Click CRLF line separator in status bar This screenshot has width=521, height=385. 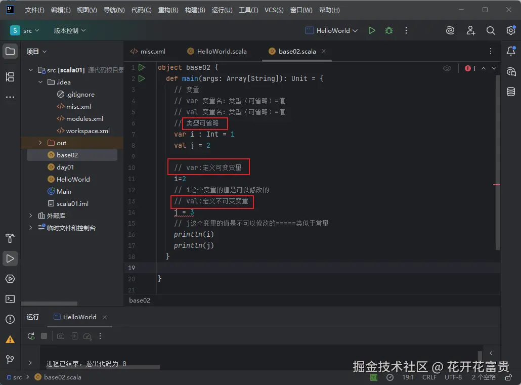pos(429,377)
